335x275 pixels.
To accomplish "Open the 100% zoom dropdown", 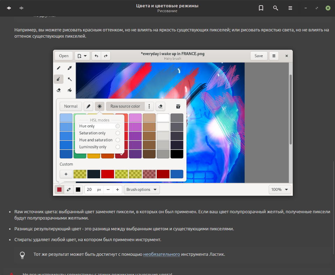I will tap(280, 189).
